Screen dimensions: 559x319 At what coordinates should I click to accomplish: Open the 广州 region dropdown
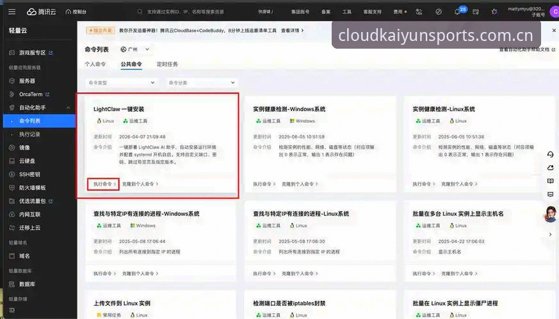coord(134,49)
